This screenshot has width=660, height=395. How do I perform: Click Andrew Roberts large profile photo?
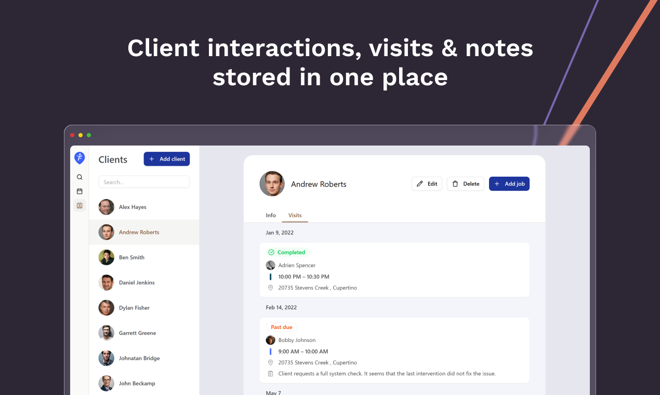(272, 184)
